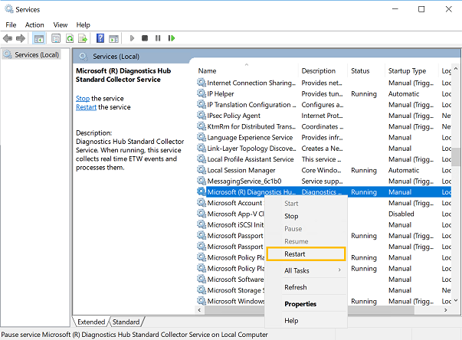Click the Forward arrow in toolbar
Screen dimensions: 462x340
[21, 38]
